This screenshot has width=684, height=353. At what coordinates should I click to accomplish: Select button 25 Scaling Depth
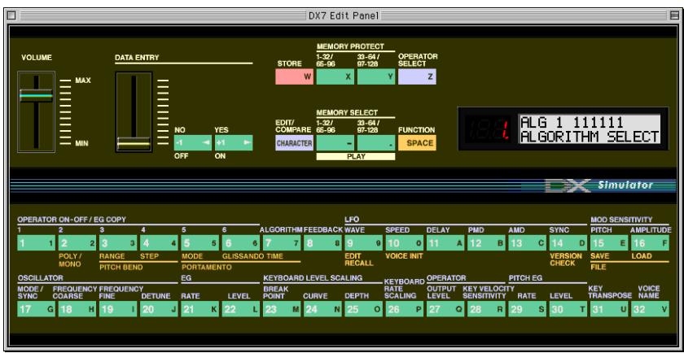(364, 309)
